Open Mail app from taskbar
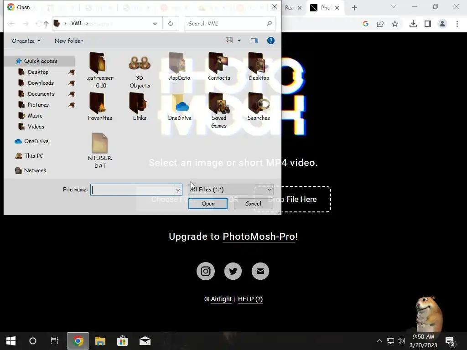Screen dimensions: 467x350 click(x=145, y=341)
